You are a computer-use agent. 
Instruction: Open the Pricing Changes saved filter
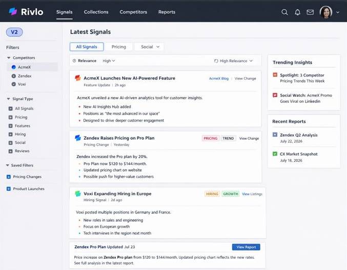point(27,177)
